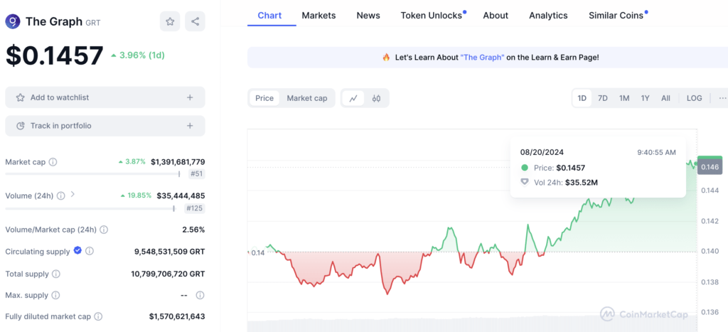Click plus icon on Track in portfolio

[x=189, y=126]
